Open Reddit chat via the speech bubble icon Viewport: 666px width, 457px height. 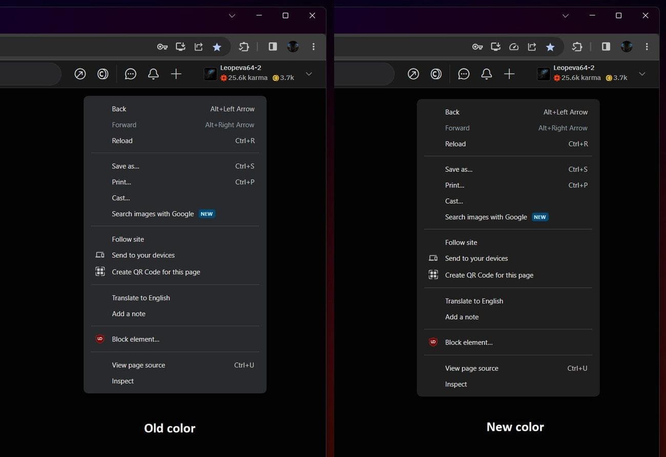(x=130, y=74)
